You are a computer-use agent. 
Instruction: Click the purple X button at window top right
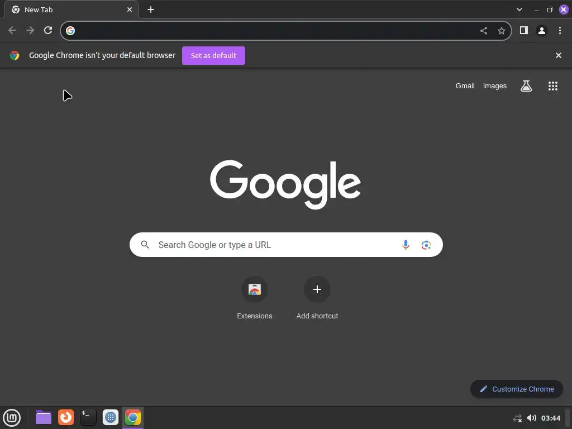pyautogui.click(x=564, y=9)
